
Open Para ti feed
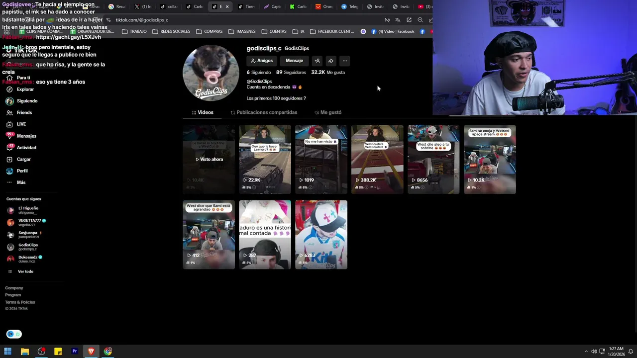pos(19,78)
